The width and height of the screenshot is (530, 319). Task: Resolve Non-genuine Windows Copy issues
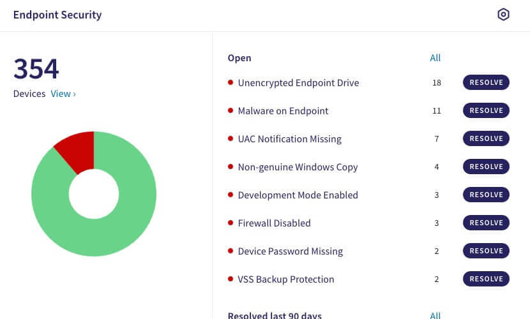486,167
